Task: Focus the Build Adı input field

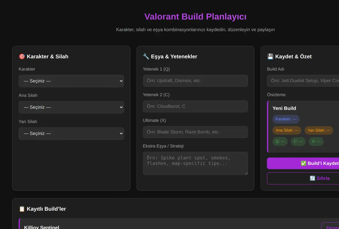Action: click(303, 81)
